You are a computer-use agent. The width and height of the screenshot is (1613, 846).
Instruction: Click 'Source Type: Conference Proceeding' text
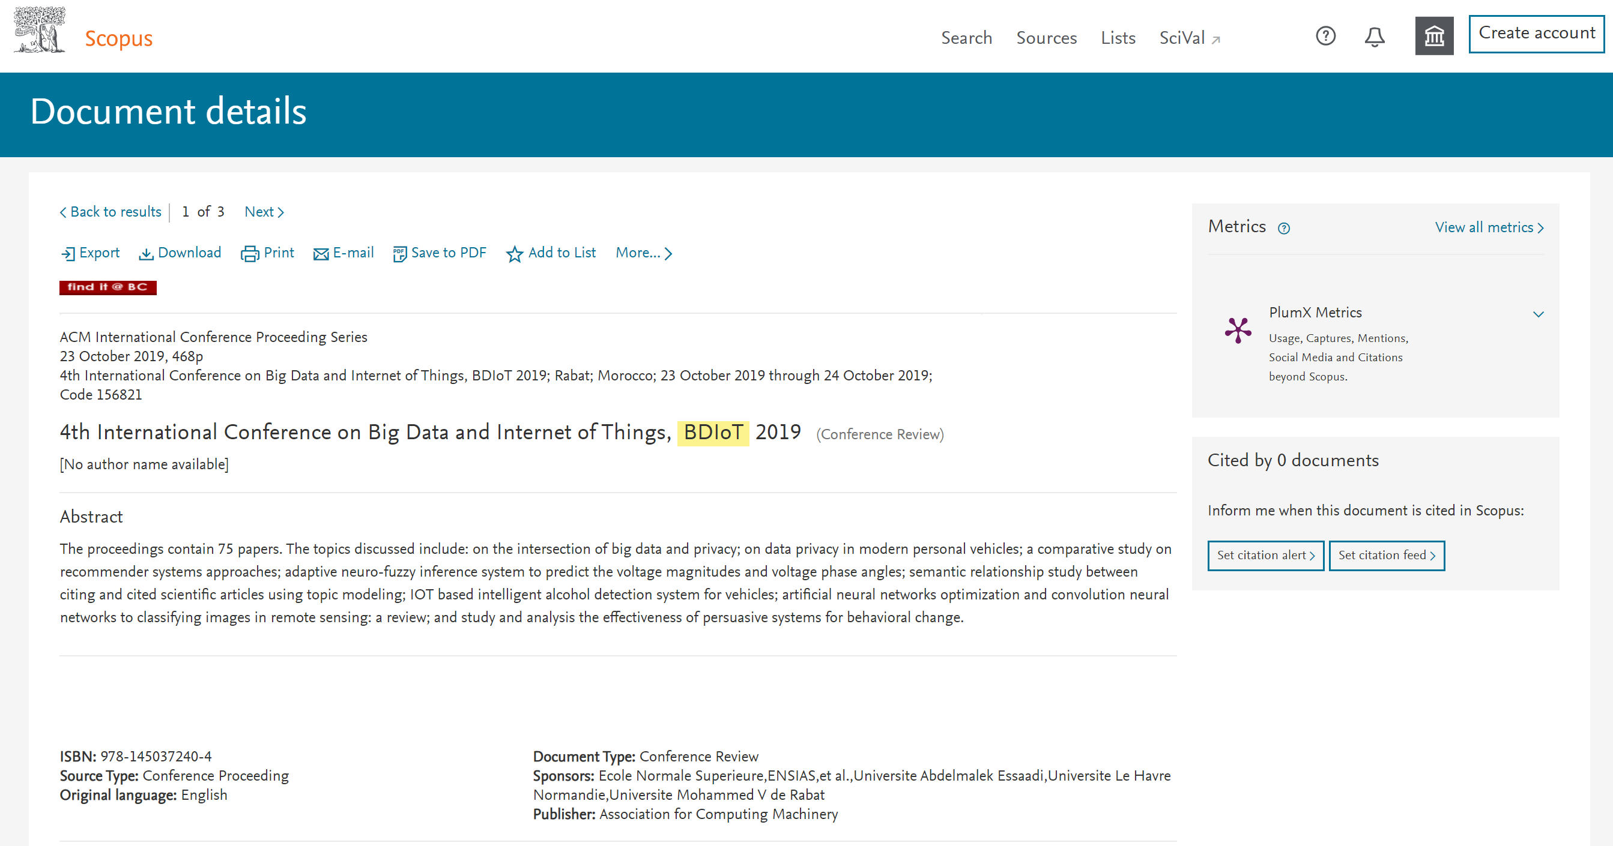pyautogui.click(x=174, y=776)
